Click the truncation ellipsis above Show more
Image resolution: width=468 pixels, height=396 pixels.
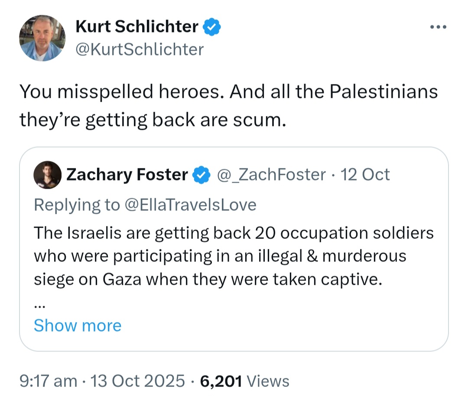point(39,304)
